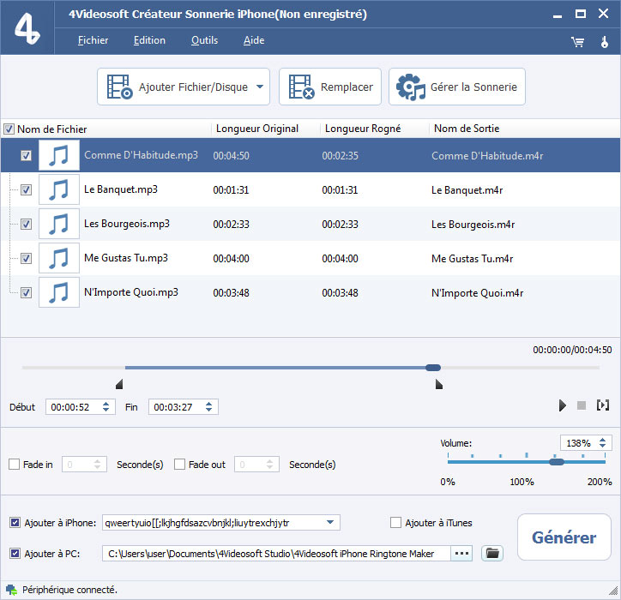
Task: Enable the Ajouter à iTunes checkbox
Action: pyautogui.click(x=395, y=523)
